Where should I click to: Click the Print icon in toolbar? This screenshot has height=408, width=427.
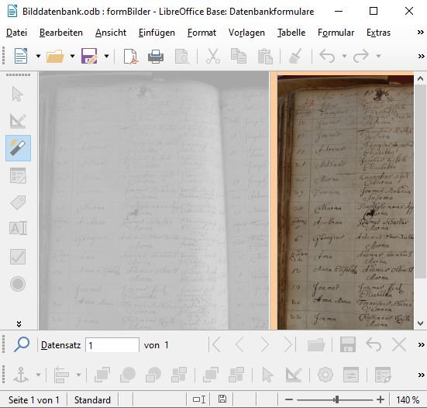[x=156, y=57]
